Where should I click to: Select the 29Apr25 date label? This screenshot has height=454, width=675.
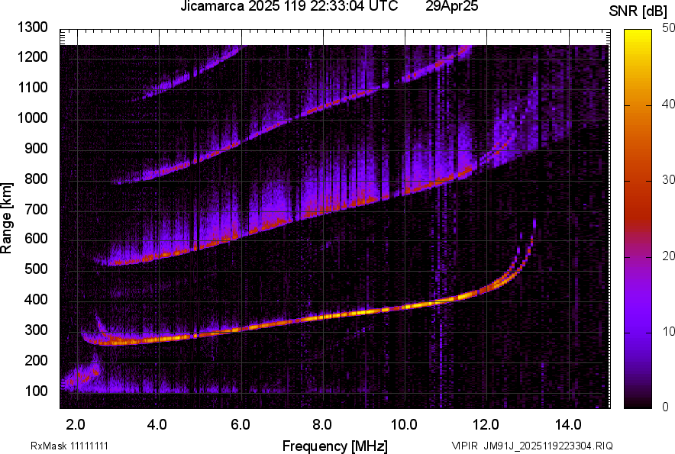pos(451,6)
